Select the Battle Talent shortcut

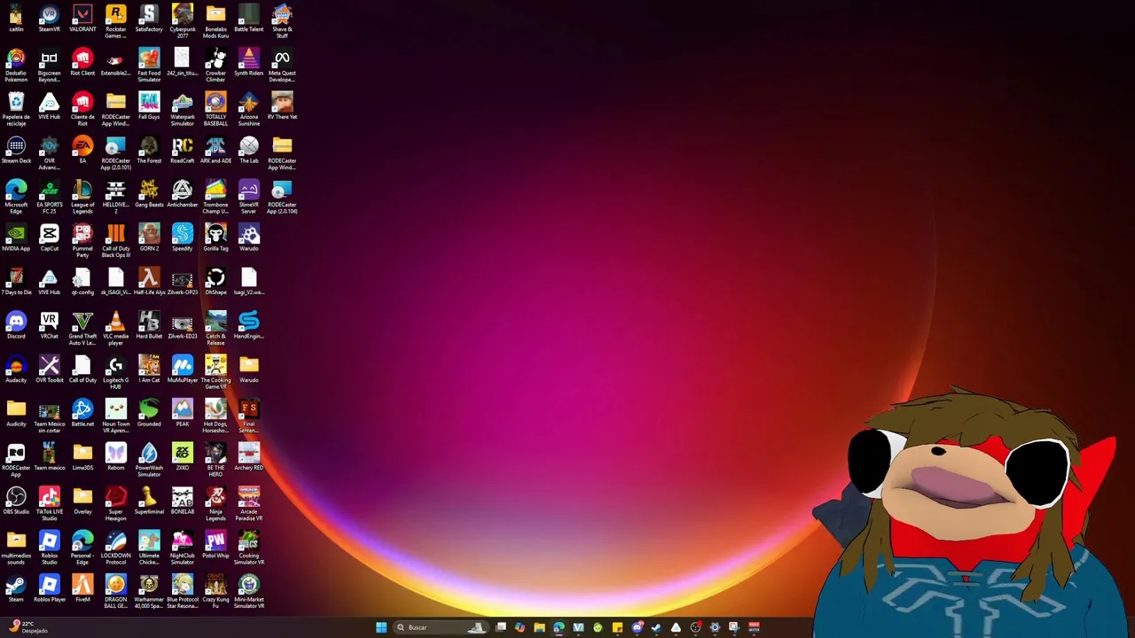coord(248,19)
